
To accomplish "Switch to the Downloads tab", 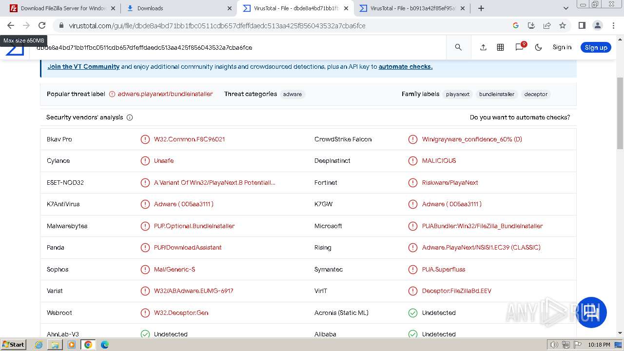I will click(178, 8).
